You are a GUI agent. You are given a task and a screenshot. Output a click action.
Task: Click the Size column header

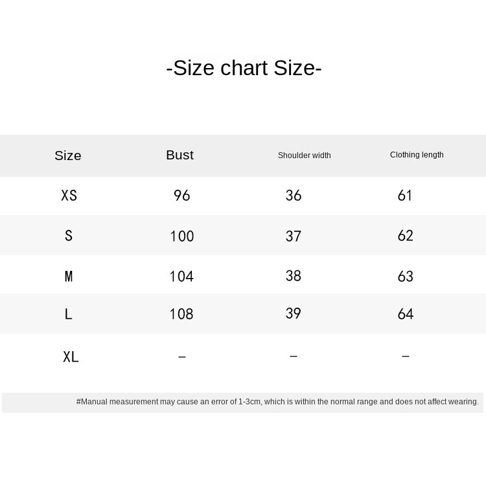(x=68, y=156)
